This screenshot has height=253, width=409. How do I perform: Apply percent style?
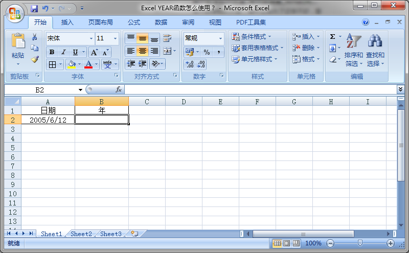(207, 52)
